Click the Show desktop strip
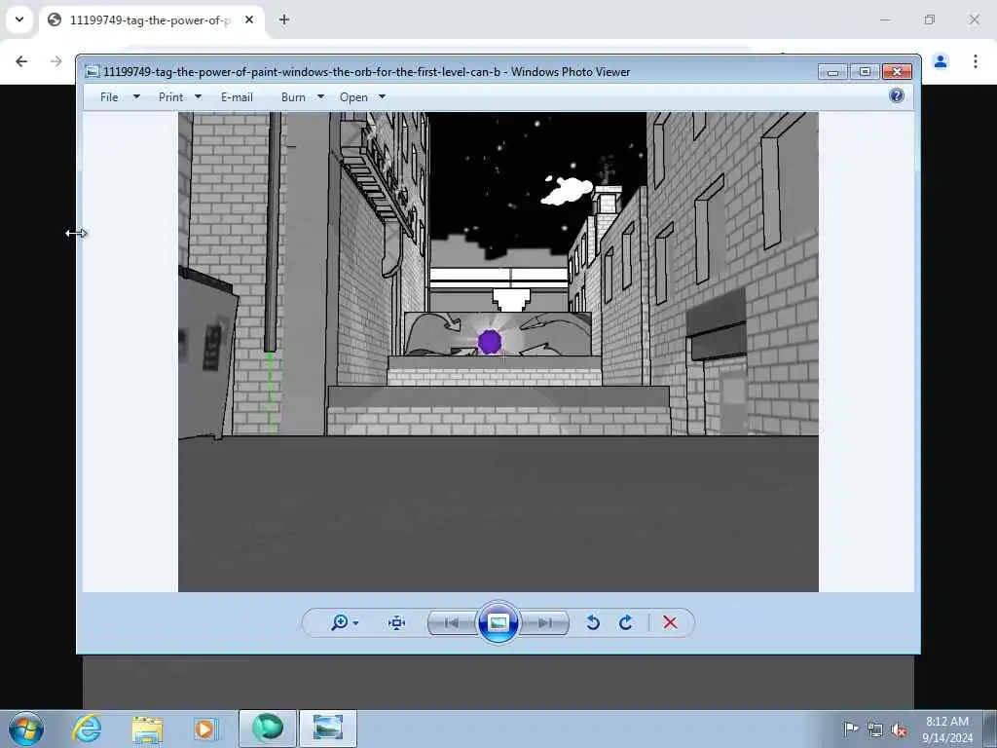Viewport: 997px width, 748px height. coord(990,729)
